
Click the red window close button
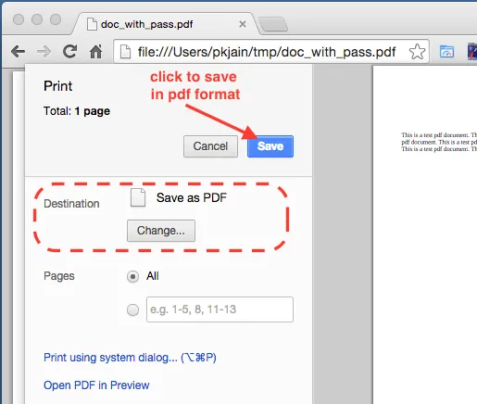tap(19, 19)
